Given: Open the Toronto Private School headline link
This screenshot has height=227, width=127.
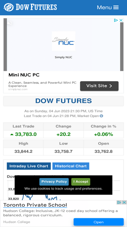Looking at the screenshot, I should click(x=35, y=205).
